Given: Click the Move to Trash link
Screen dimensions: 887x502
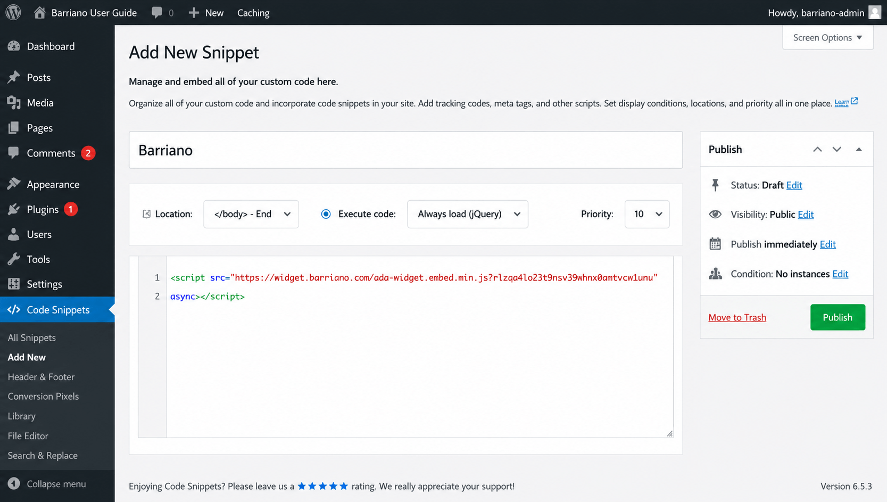Looking at the screenshot, I should click(737, 317).
